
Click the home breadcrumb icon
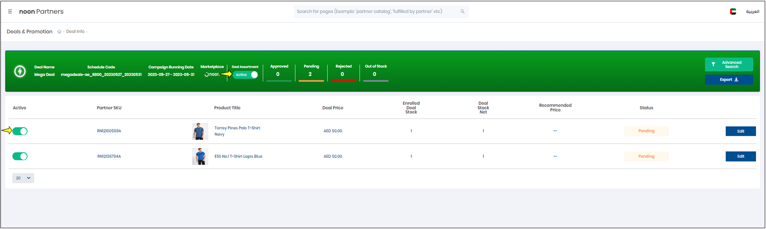point(59,32)
